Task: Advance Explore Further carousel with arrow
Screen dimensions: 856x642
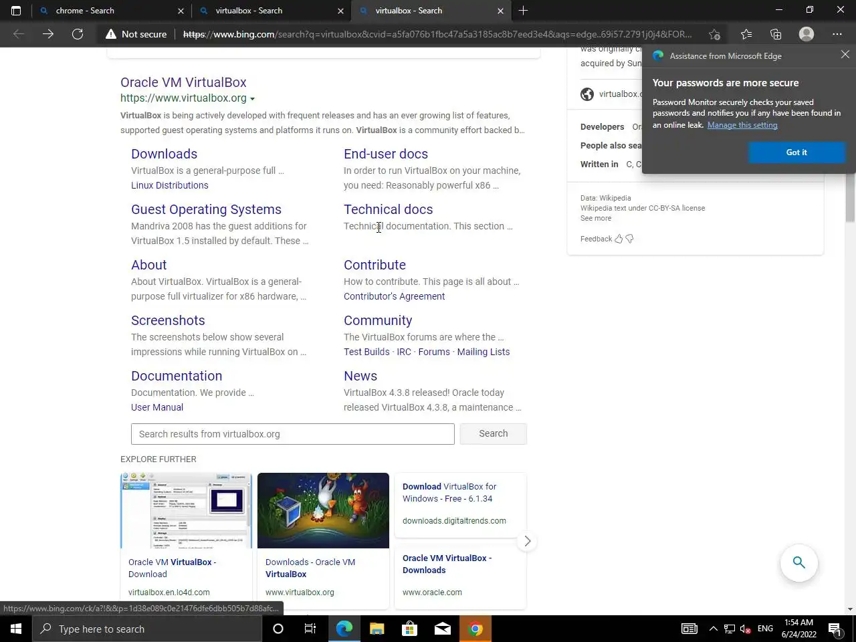Action: point(527,541)
